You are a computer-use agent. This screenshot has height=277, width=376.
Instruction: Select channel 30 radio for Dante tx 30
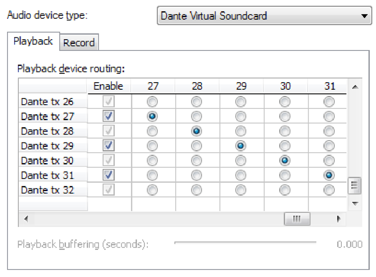tap(285, 161)
